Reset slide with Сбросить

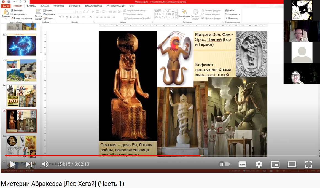coord(49,14)
